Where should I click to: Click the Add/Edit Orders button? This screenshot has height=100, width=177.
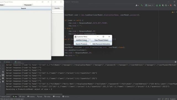click(81, 40)
